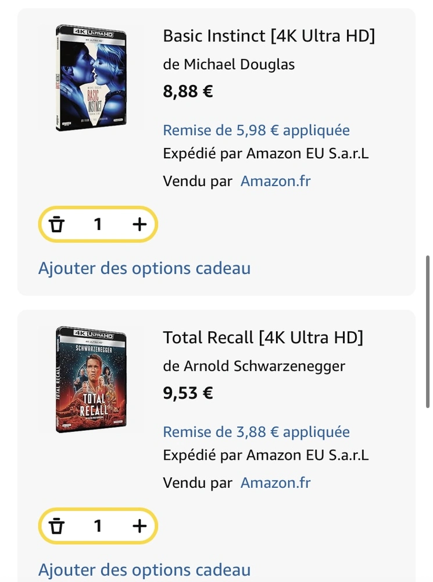Viewport: 433px width, 582px height.
Task: Select the quantity number for Basic Instinct
Action: 98,224
